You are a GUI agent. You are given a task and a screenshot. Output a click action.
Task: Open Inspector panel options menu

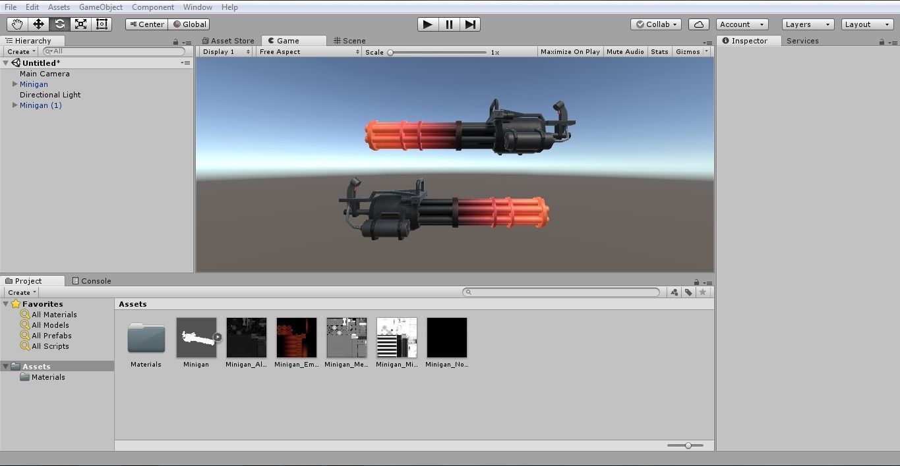(x=893, y=42)
